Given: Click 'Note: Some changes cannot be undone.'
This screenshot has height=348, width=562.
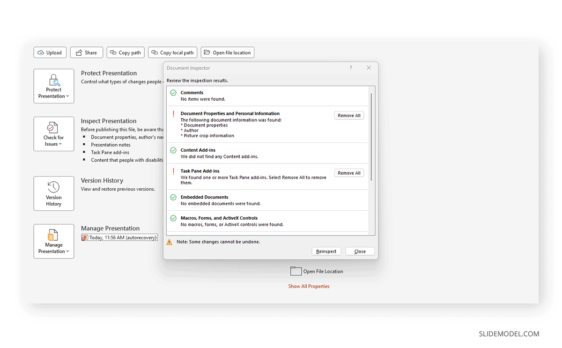Looking at the screenshot, I should click(x=218, y=242).
